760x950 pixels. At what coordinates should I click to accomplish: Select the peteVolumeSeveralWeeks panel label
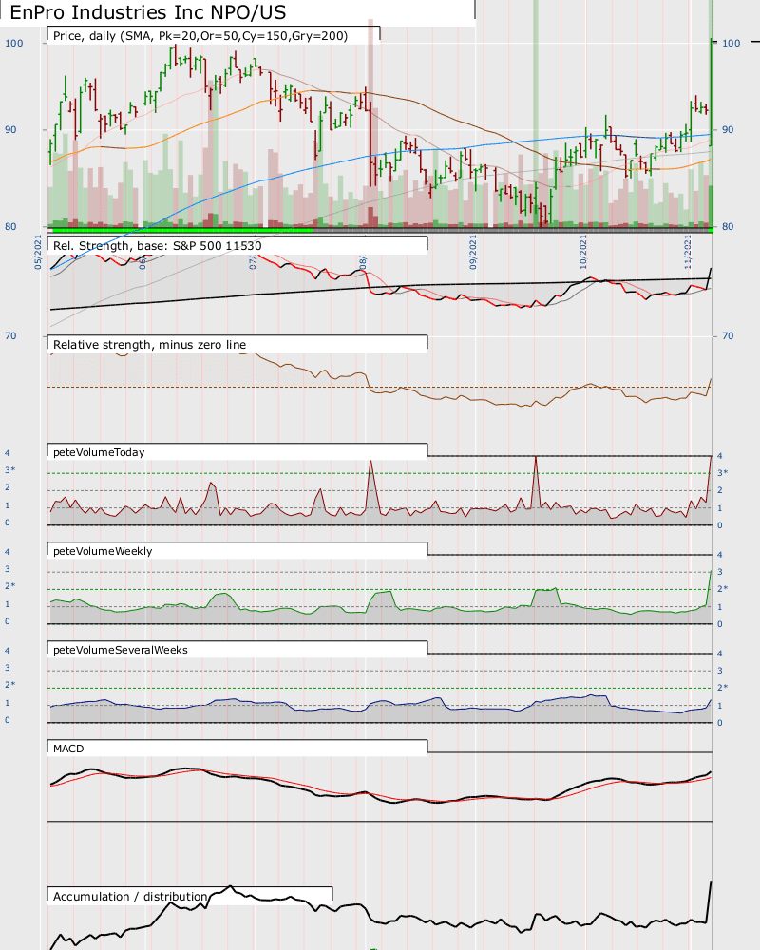[x=120, y=650]
